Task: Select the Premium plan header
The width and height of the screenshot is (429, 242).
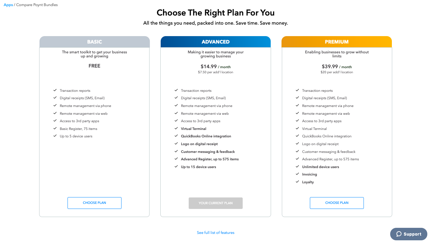Action: (337, 42)
